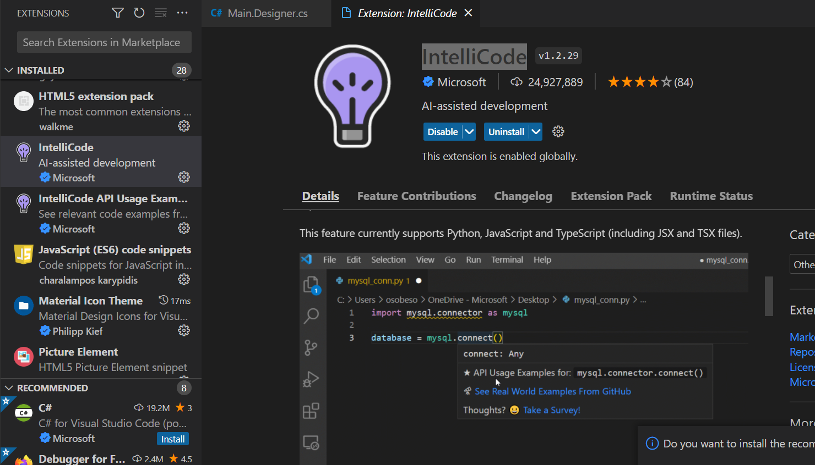Screen dimensions: 815x465
Task: Install the C# extension
Action: [173, 439]
